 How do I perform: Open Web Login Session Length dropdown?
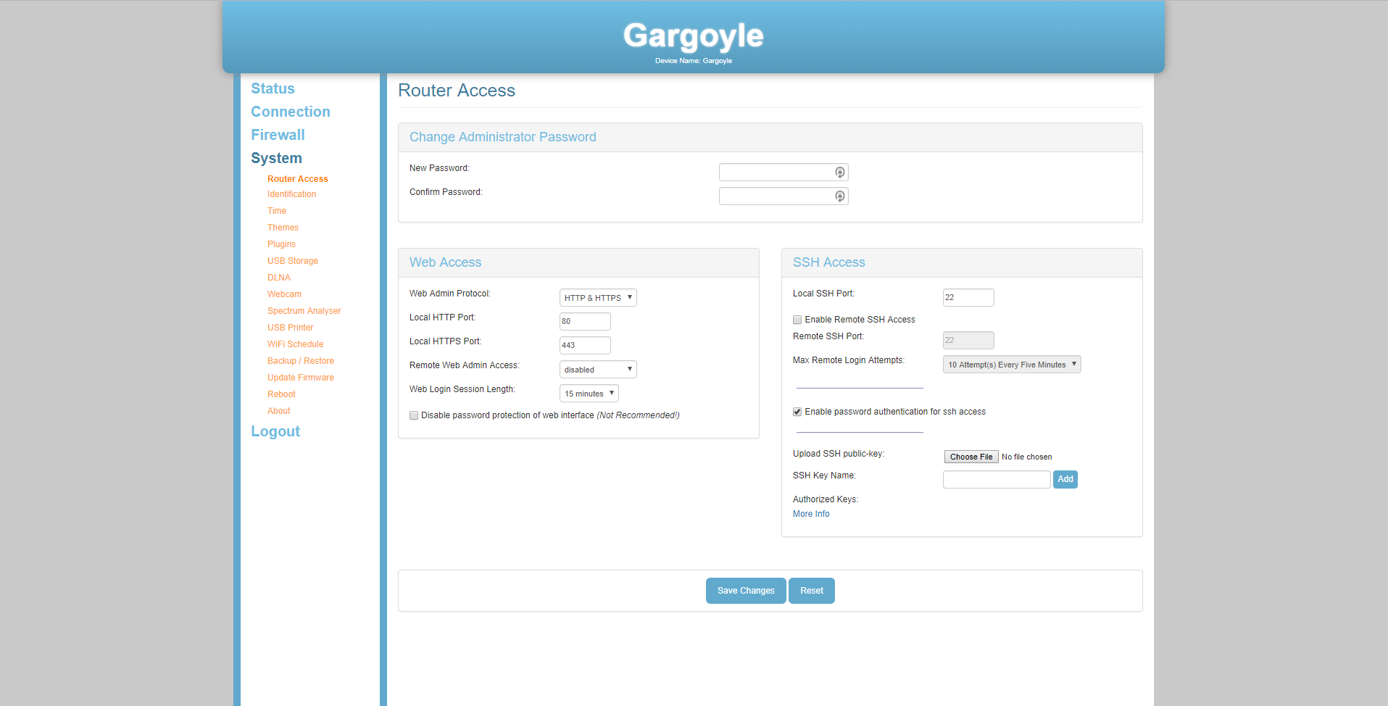pos(589,394)
